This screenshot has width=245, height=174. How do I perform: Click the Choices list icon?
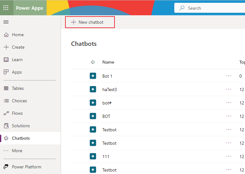pos(6,101)
